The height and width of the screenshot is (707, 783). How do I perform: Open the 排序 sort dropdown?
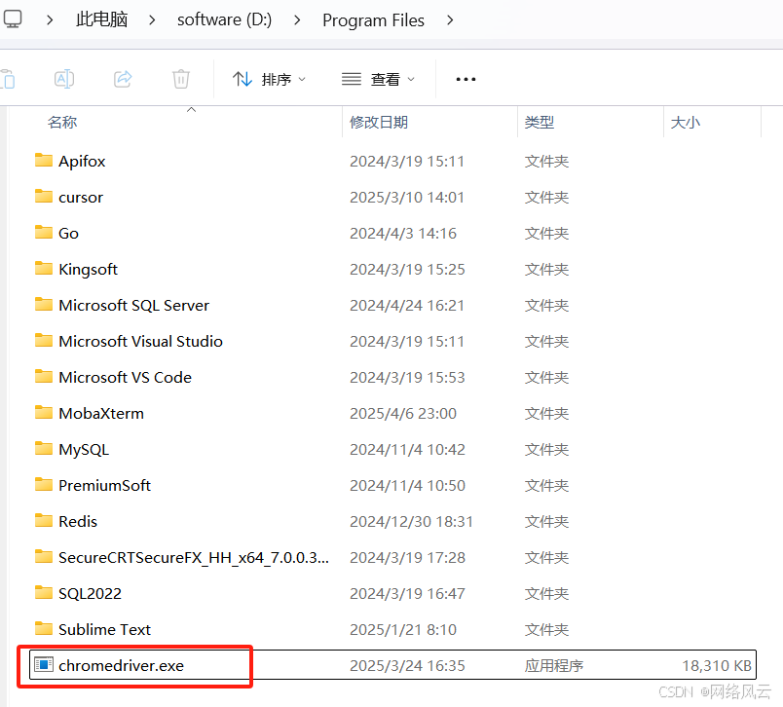269,79
